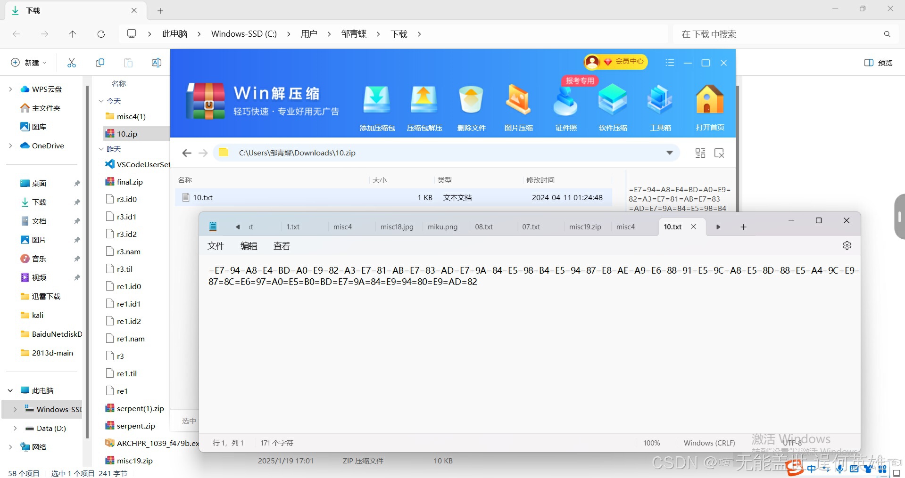Viewport: 905px width, 478px height.
Task: Go forward in archive viewer navigation
Action: [x=203, y=153]
